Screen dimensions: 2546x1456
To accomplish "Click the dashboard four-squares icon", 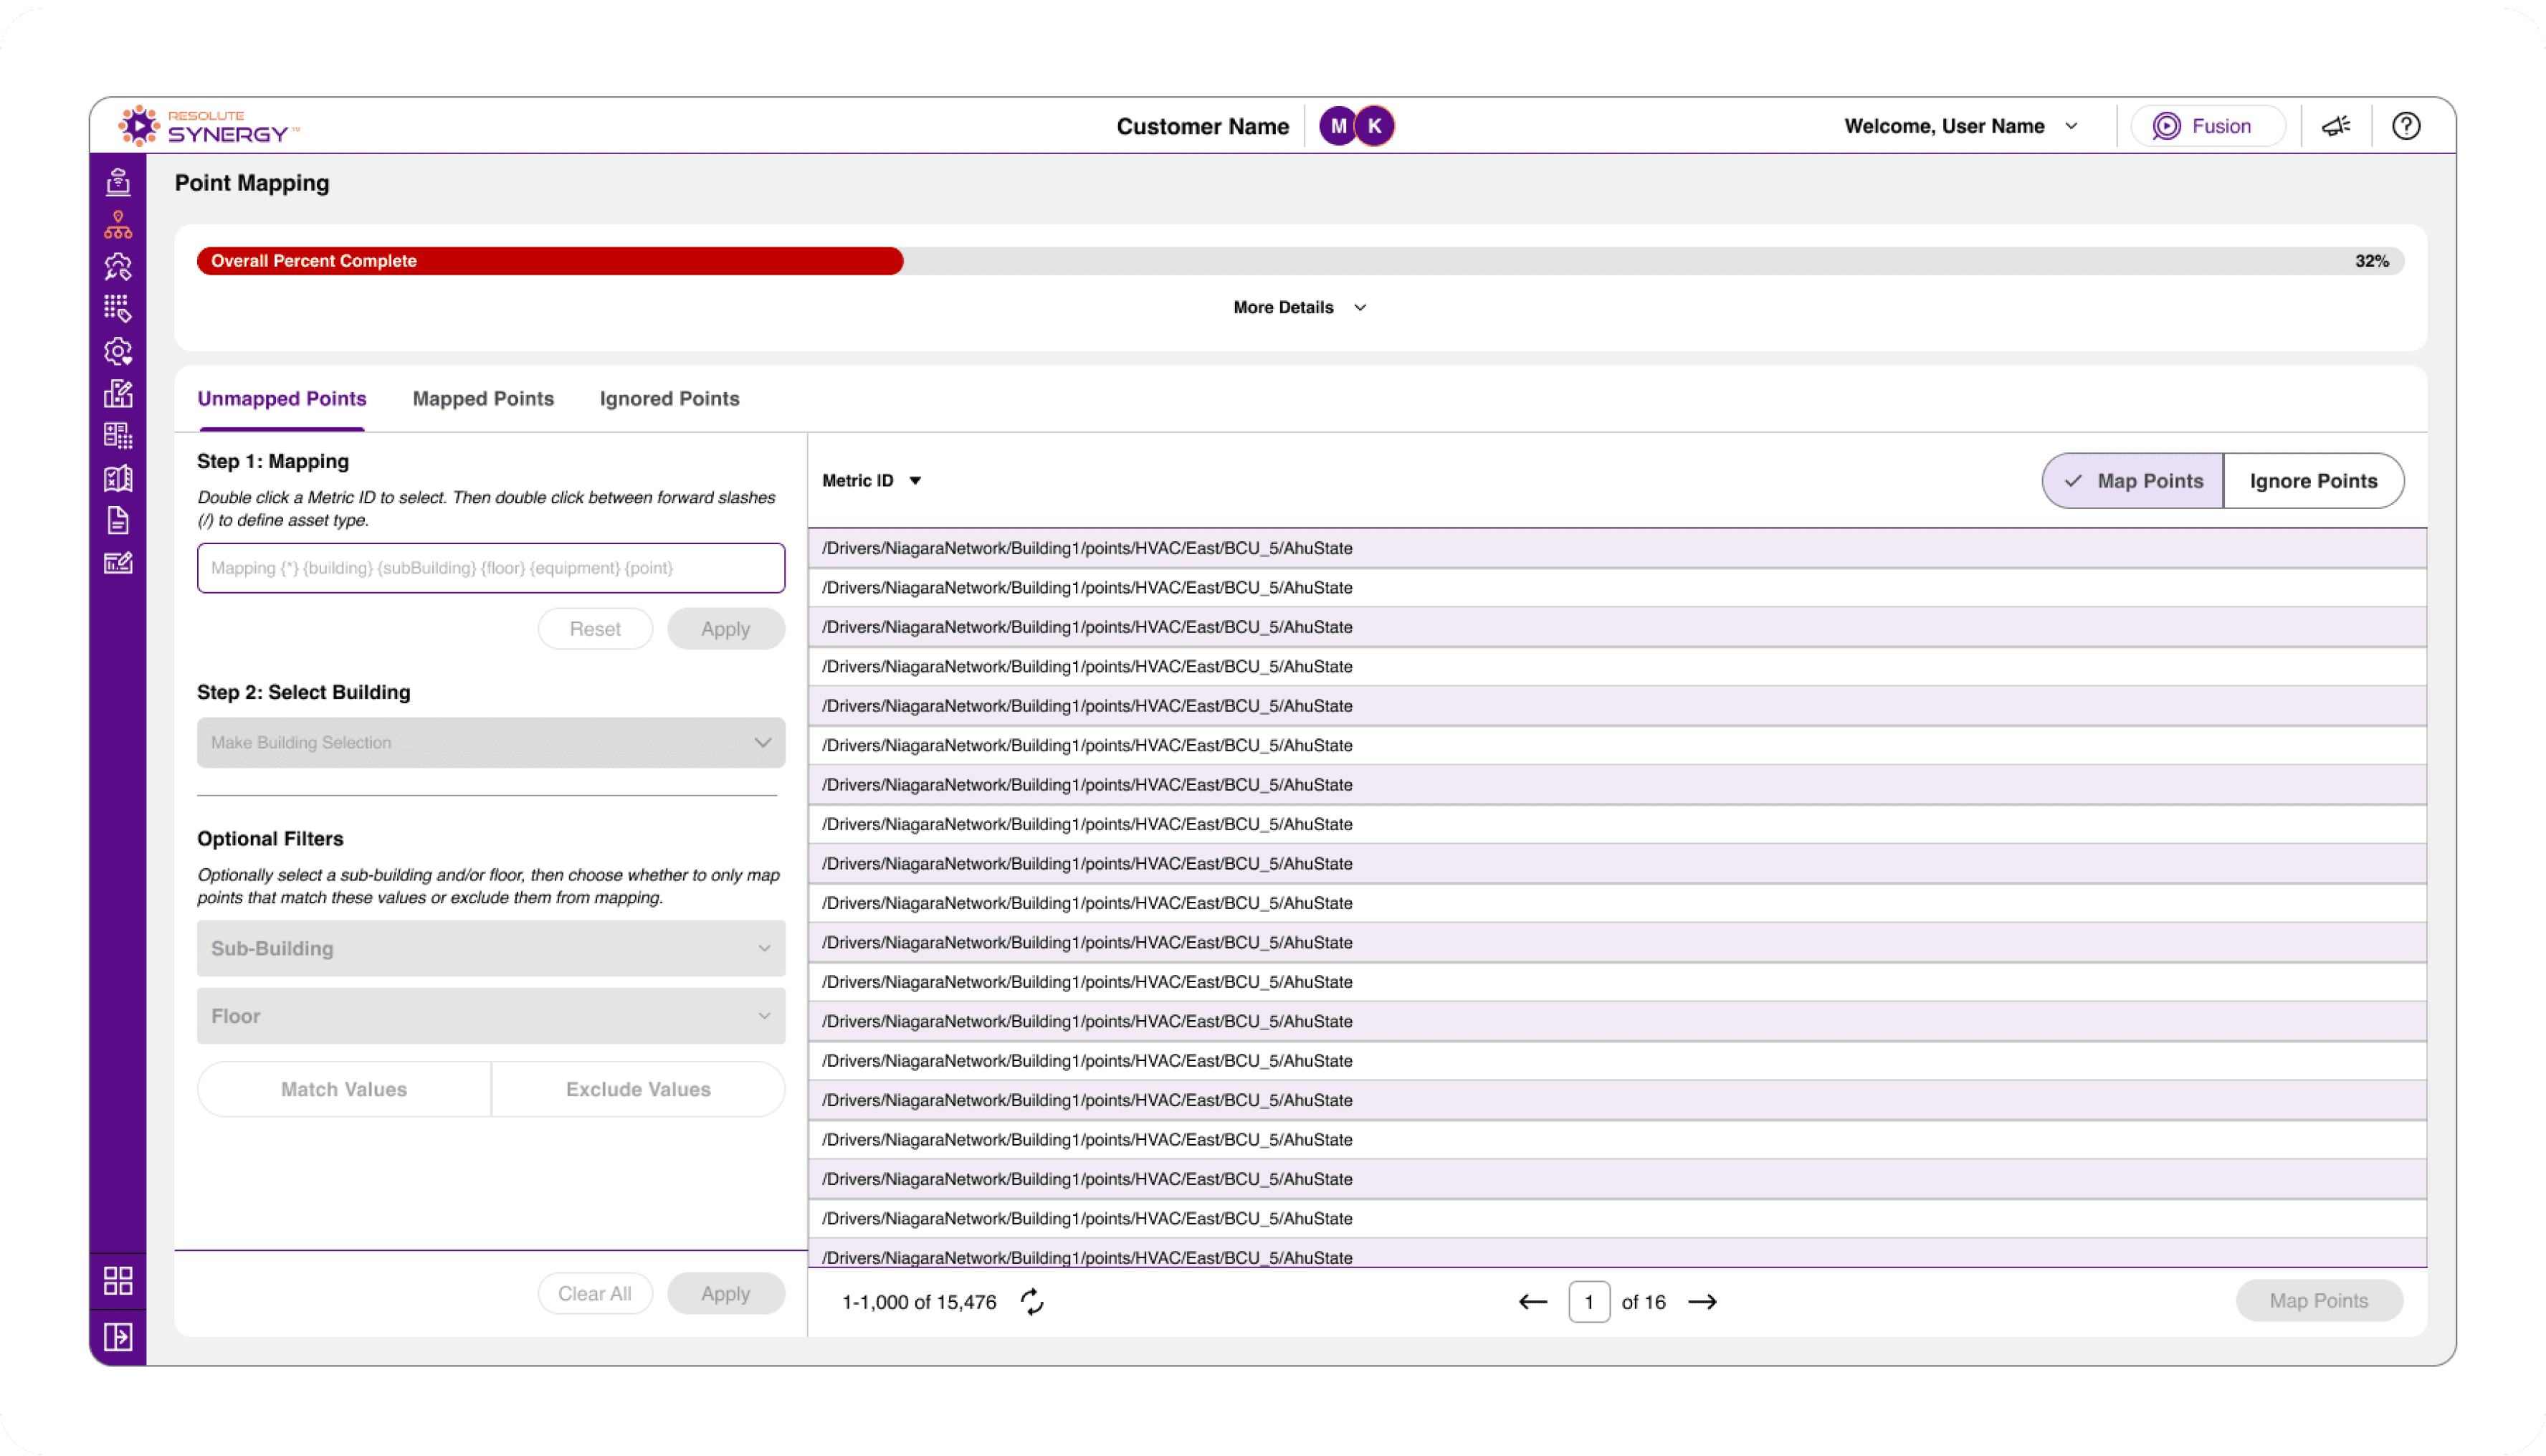I will (x=118, y=1281).
